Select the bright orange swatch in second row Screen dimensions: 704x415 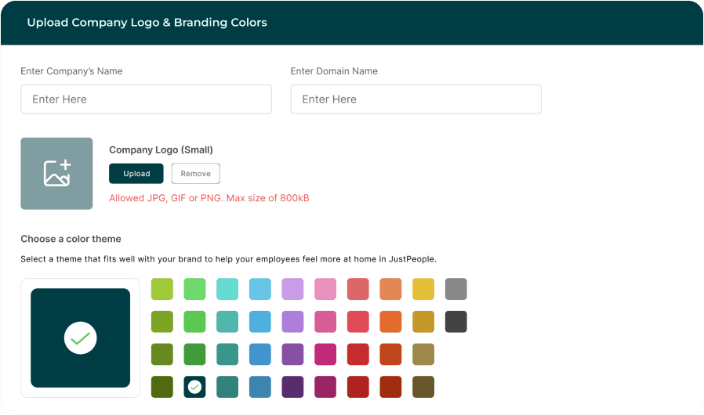coord(390,321)
